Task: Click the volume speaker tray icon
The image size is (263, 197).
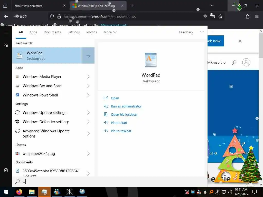Action: (x=230, y=192)
